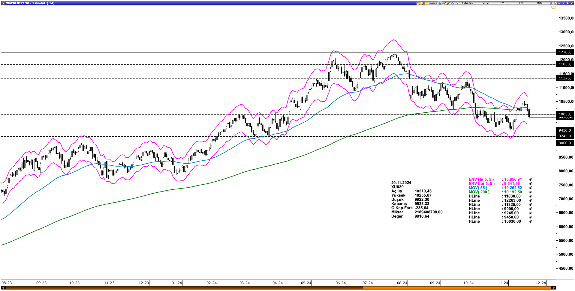Open the IND indicator dropdown
This screenshot has width=575, height=291.
(x=540, y=3)
